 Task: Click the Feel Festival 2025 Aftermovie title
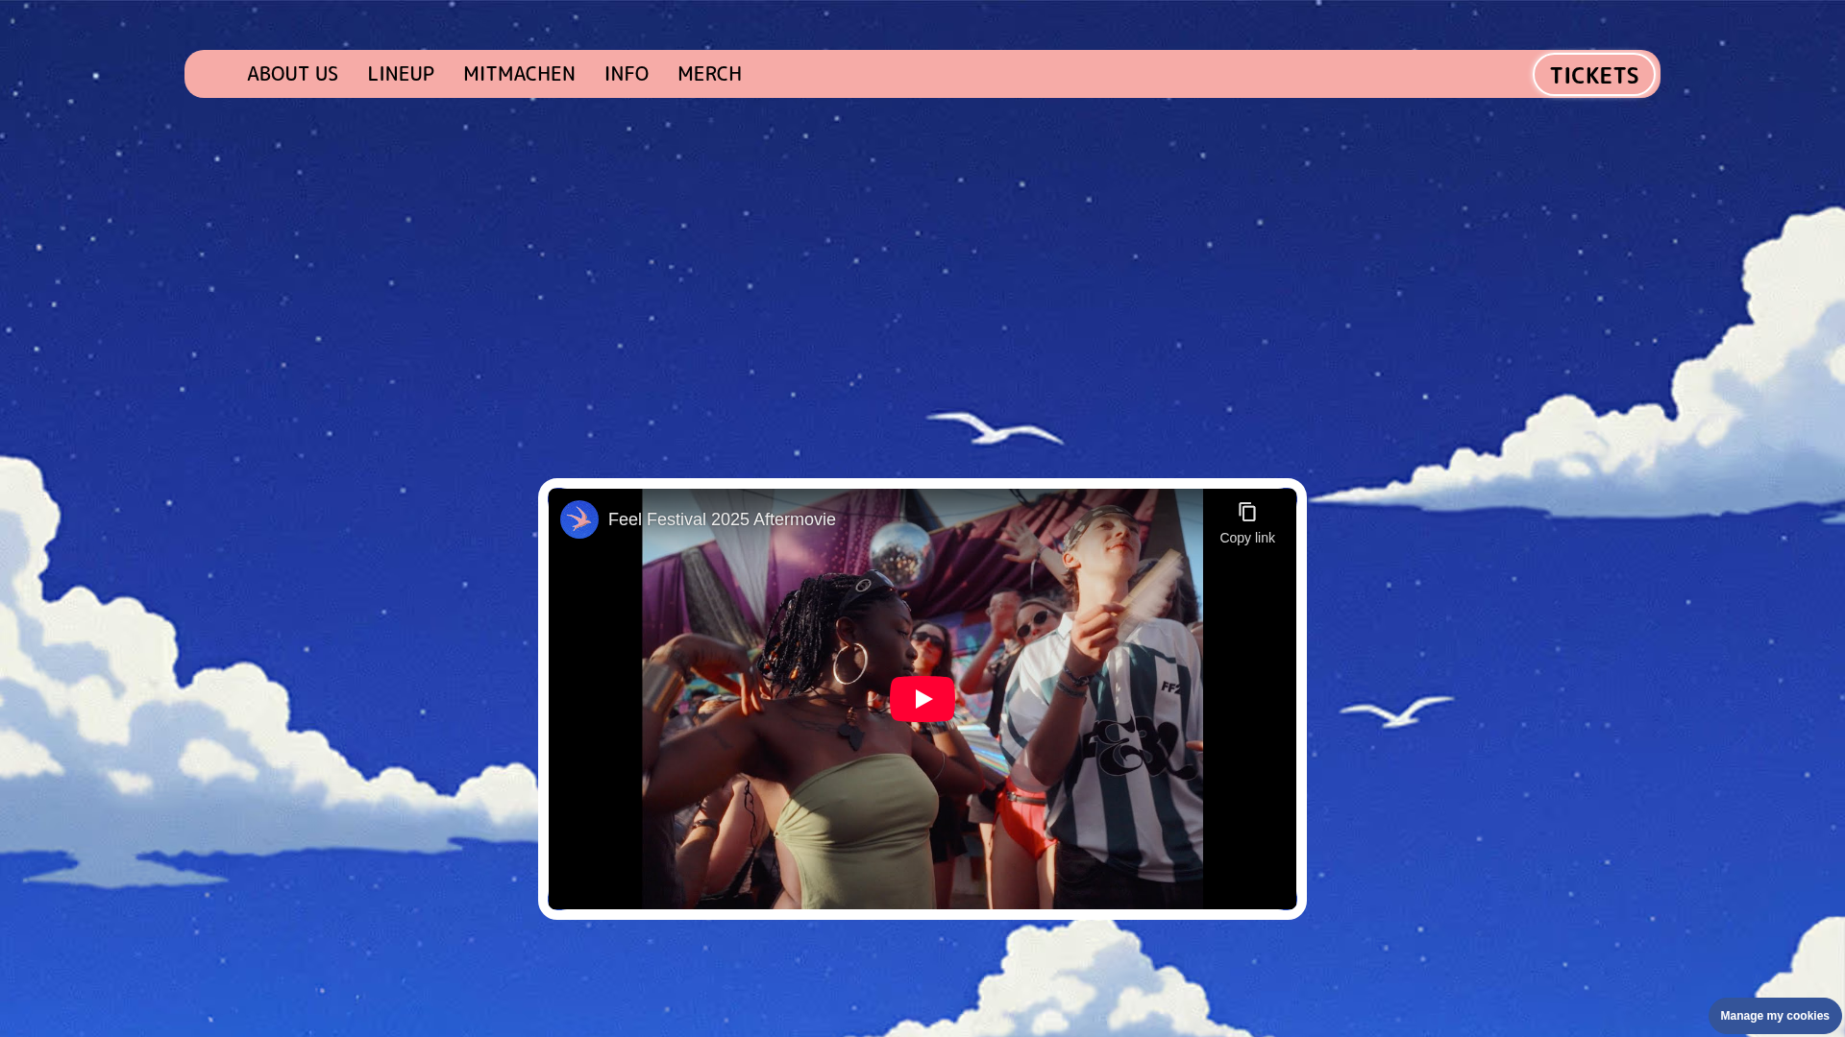[722, 519]
